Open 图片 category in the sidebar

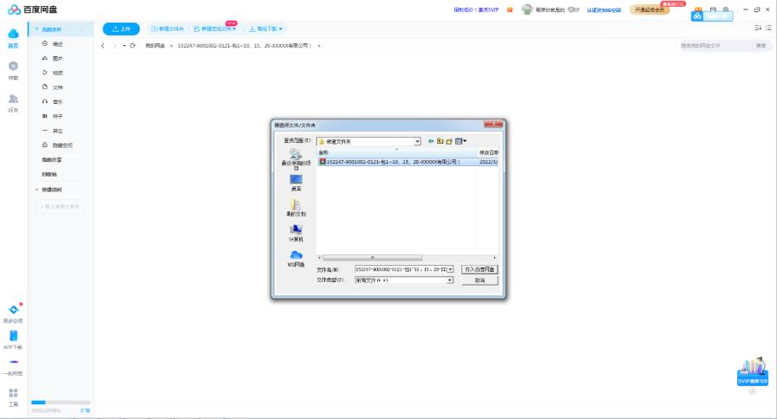pyautogui.click(x=57, y=58)
